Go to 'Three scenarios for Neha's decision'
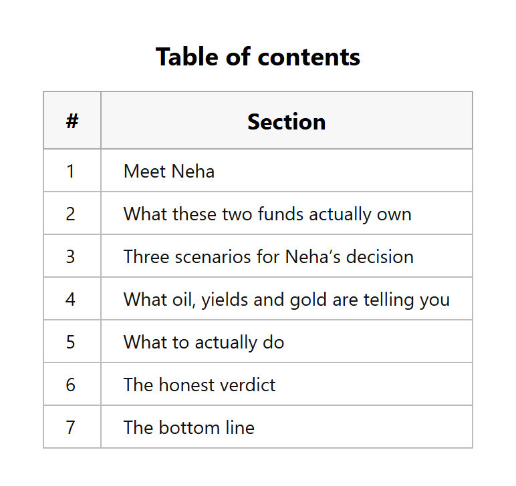This screenshot has width=516, height=486. pos(269,256)
